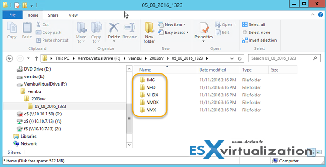Click VembuVirtualDrive (F:) in the address bar
Viewport: 326px width, 167px height.
99,58
